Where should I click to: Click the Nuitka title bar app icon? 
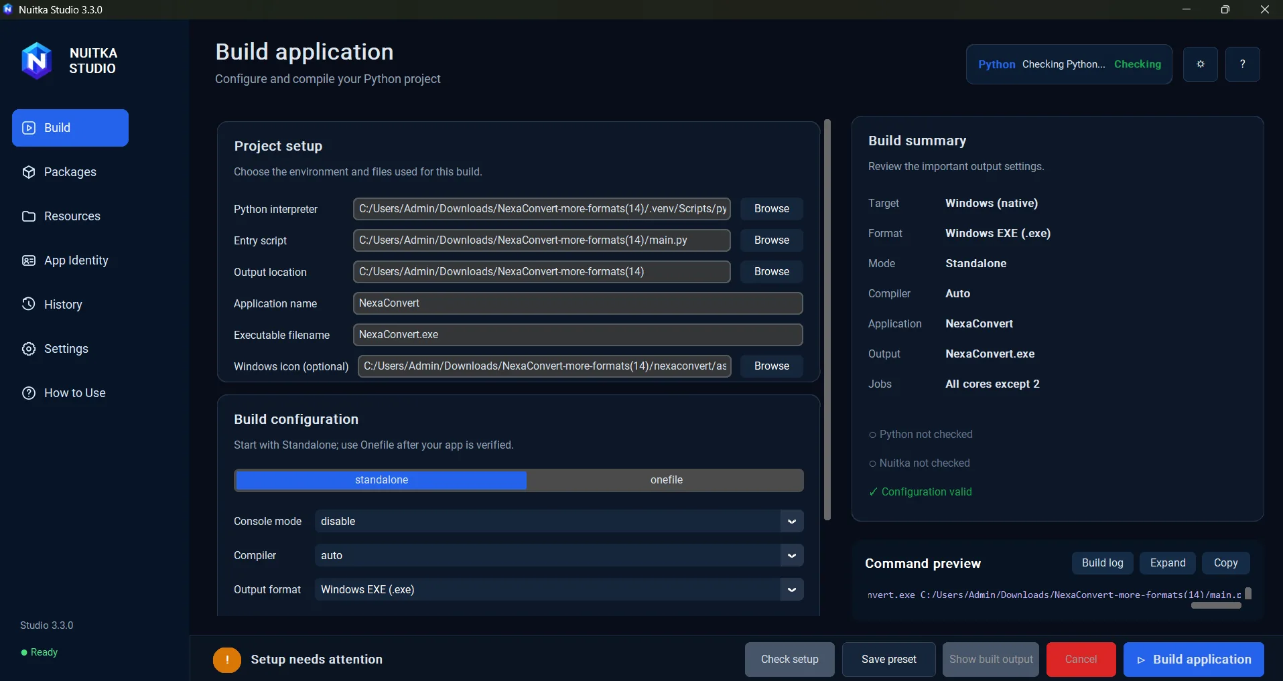click(8, 9)
